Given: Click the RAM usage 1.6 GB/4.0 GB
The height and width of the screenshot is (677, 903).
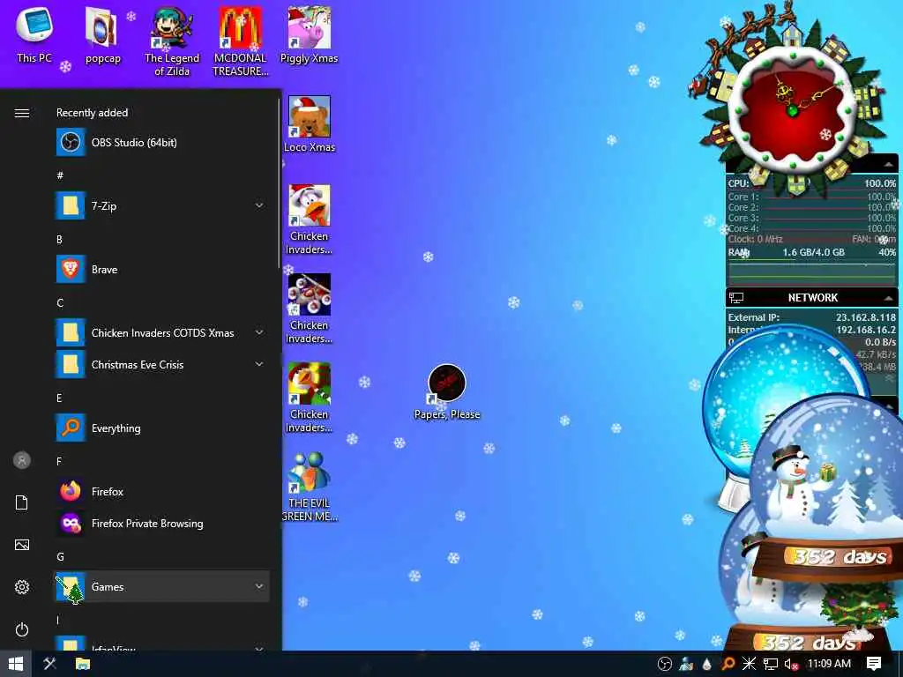Looking at the screenshot, I should tap(813, 252).
